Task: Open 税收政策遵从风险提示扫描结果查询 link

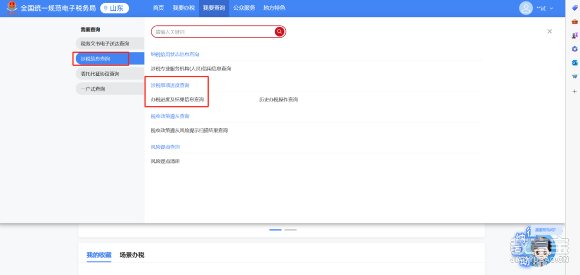Action: (189, 131)
